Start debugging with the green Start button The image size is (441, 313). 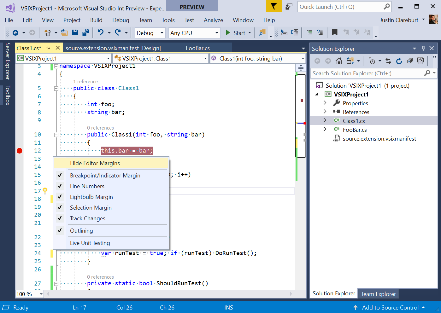pyautogui.click(x=236, y=33)
